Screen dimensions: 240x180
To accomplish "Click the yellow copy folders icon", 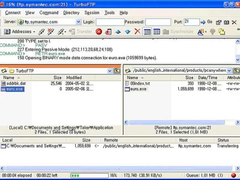I will 222,32.
